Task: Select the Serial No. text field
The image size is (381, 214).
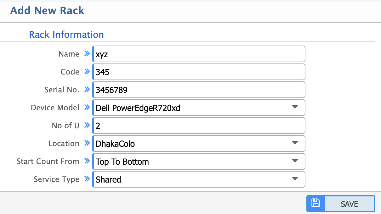Action: pyautogui.click(x=198, y=90)
